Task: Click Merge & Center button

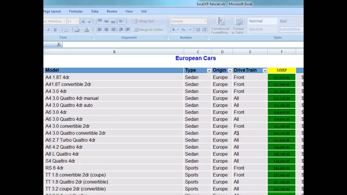Action: (149, 30)
